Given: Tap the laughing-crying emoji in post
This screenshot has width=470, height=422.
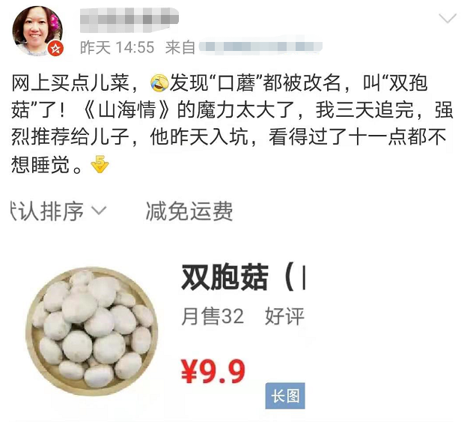Looking at the screenshot, I should [159, 82].
